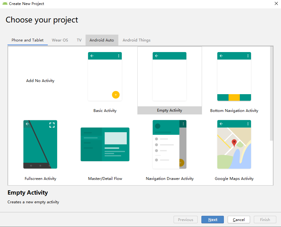Click the avatar circle in Navigation Drawer preview

point(158,126)
